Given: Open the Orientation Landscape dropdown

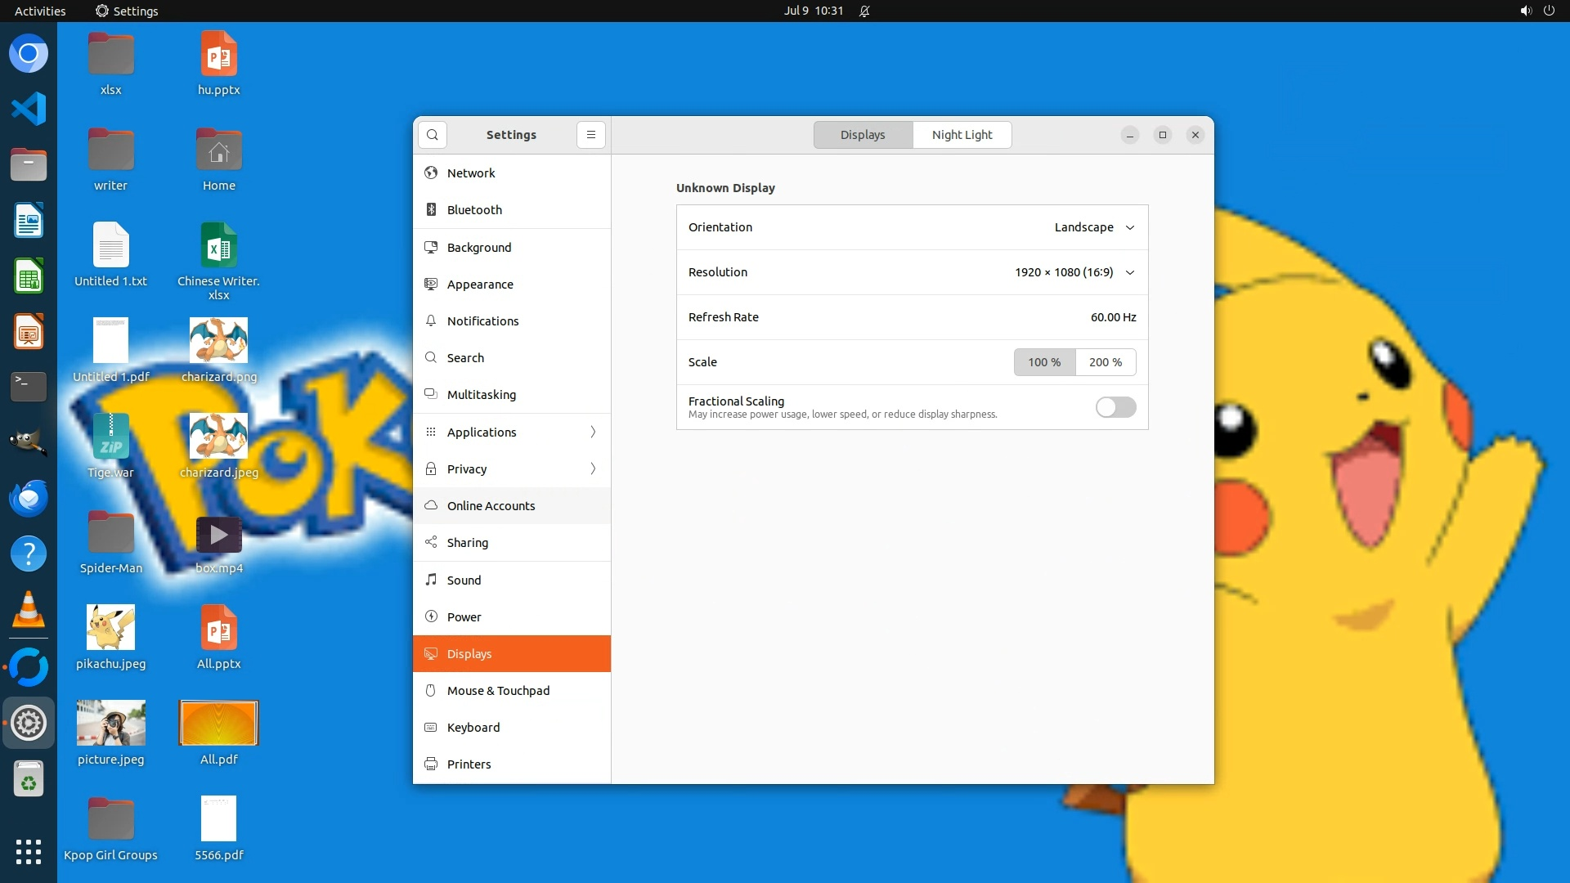Looking at the screenshot, I should (1093, 227).
